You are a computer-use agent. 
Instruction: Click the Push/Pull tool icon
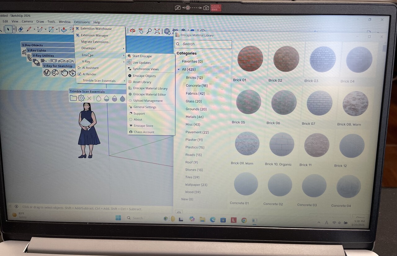64,30
